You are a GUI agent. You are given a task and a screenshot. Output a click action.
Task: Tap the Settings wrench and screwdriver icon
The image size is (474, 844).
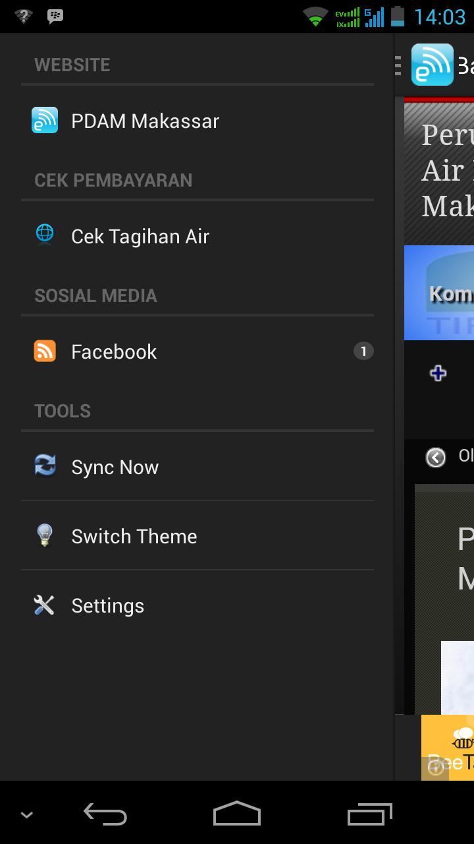tap(45, 605)
